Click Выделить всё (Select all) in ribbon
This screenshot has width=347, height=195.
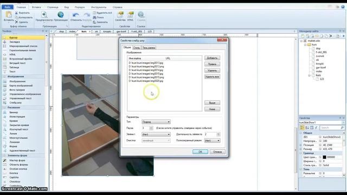click(x=102, y=13)
